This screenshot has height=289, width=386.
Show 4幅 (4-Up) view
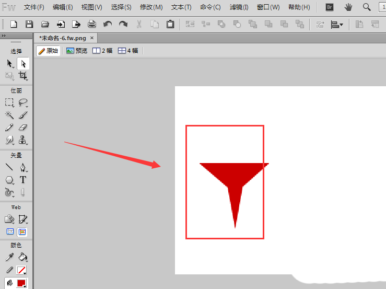click(x=128, y=51)
